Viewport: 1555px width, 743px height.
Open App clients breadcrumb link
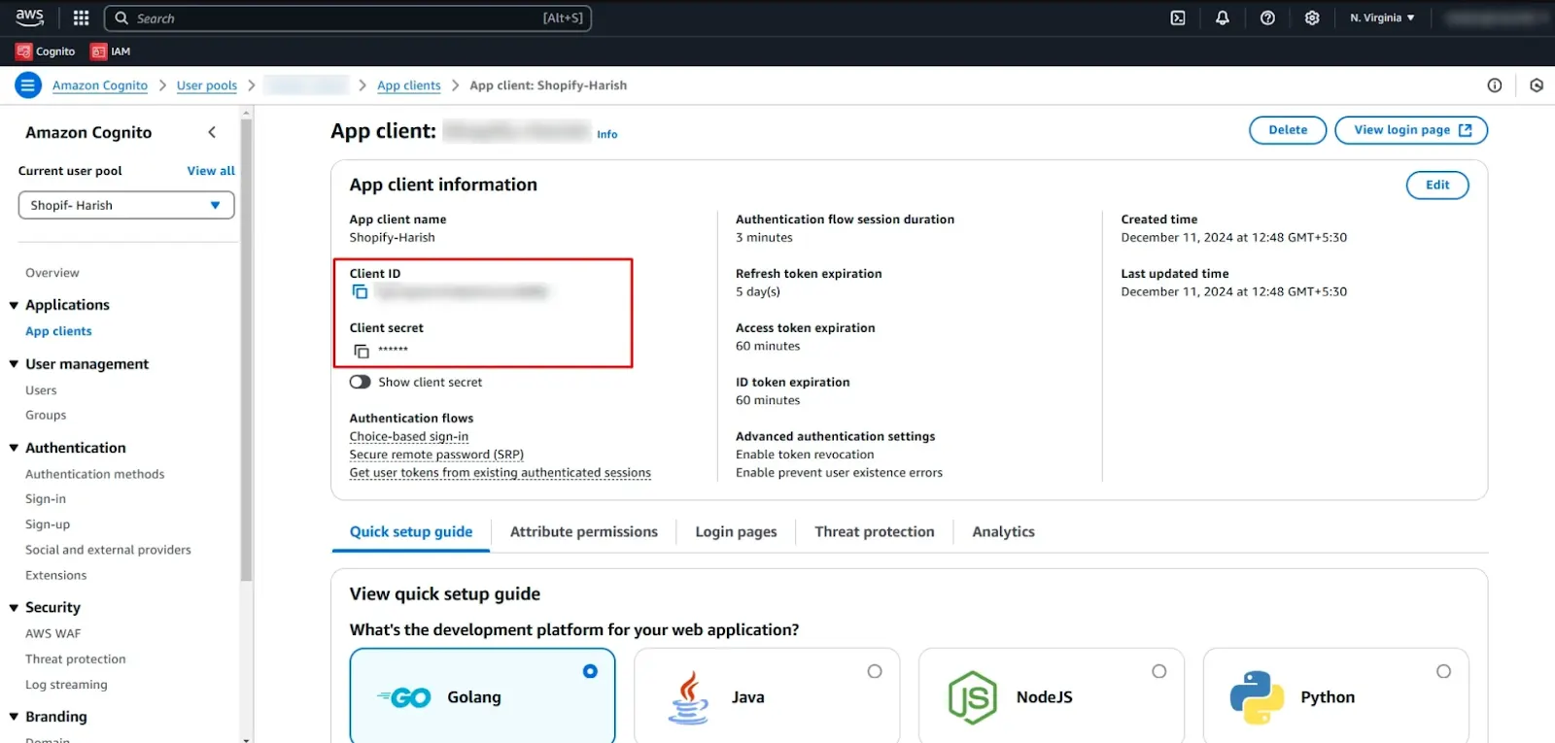[x=409, y=85]
